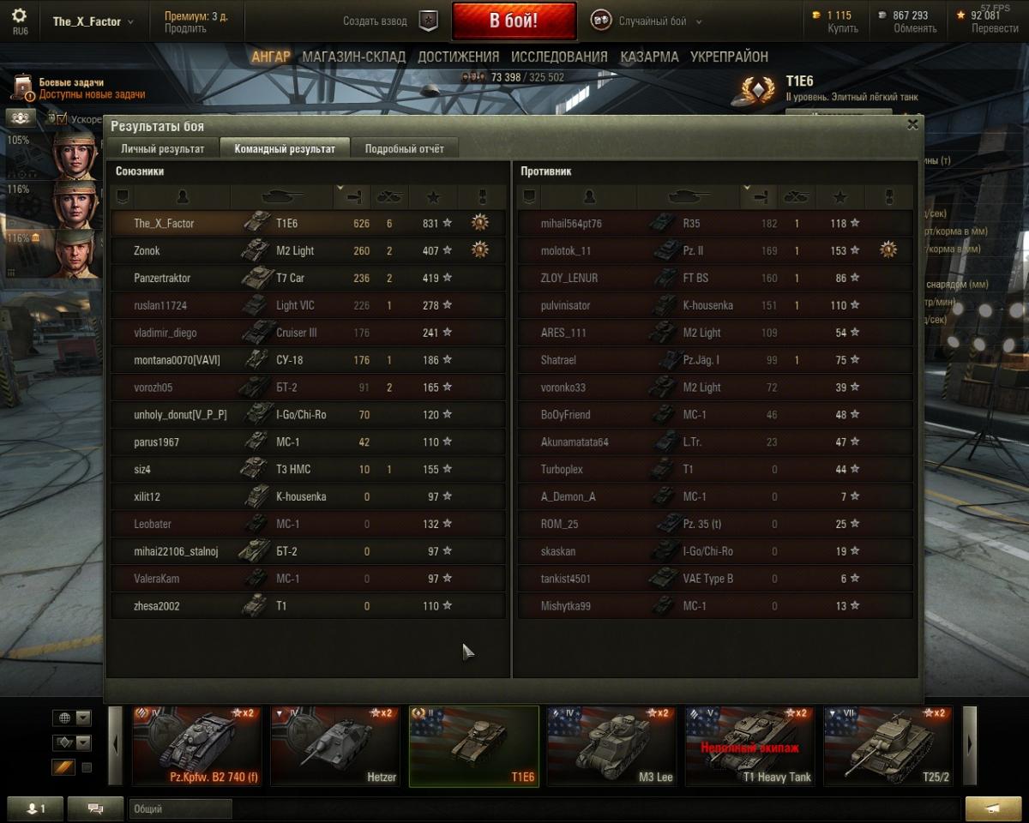The image size is (1029, 823).
Task: Open the Случайный бой battle type dropdown
Action: [647, 21]
